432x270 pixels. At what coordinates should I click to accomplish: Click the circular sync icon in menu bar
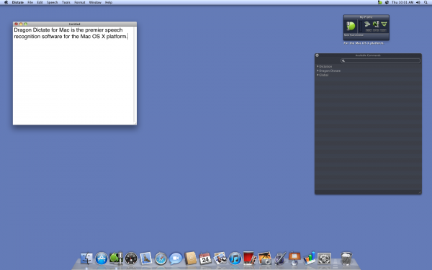coord(387,2)
